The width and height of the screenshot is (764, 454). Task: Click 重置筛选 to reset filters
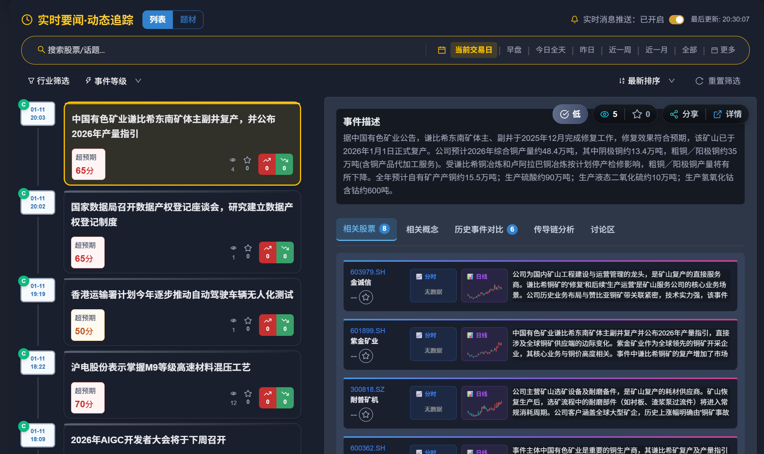pos(718,81)
